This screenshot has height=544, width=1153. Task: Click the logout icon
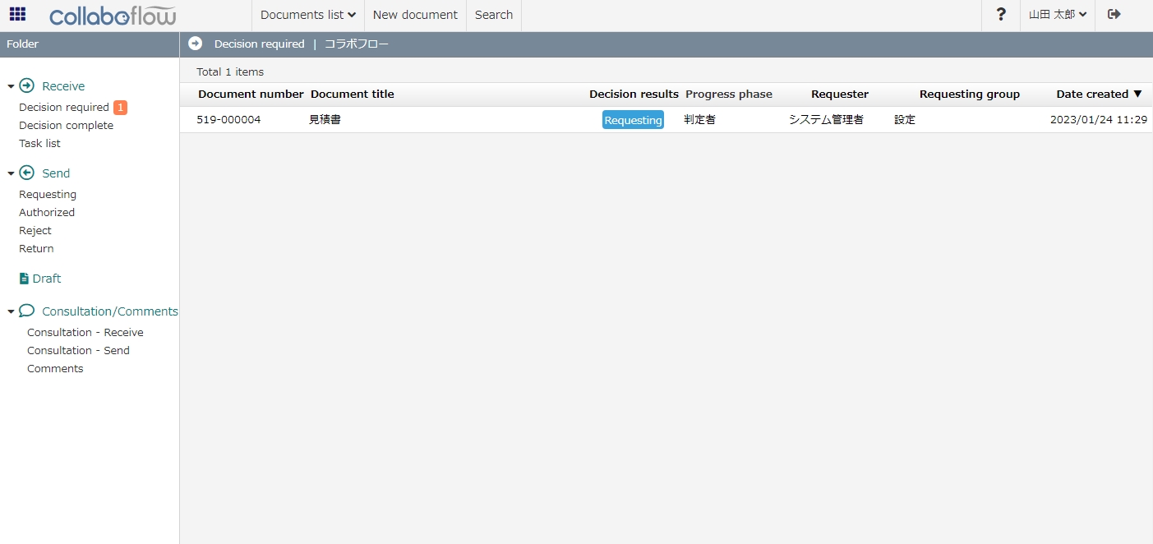1114,14
